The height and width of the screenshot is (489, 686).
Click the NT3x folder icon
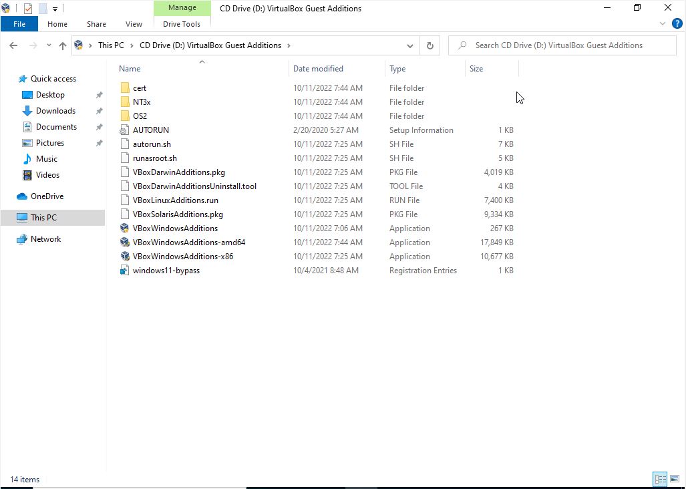(x=125, y=102)
